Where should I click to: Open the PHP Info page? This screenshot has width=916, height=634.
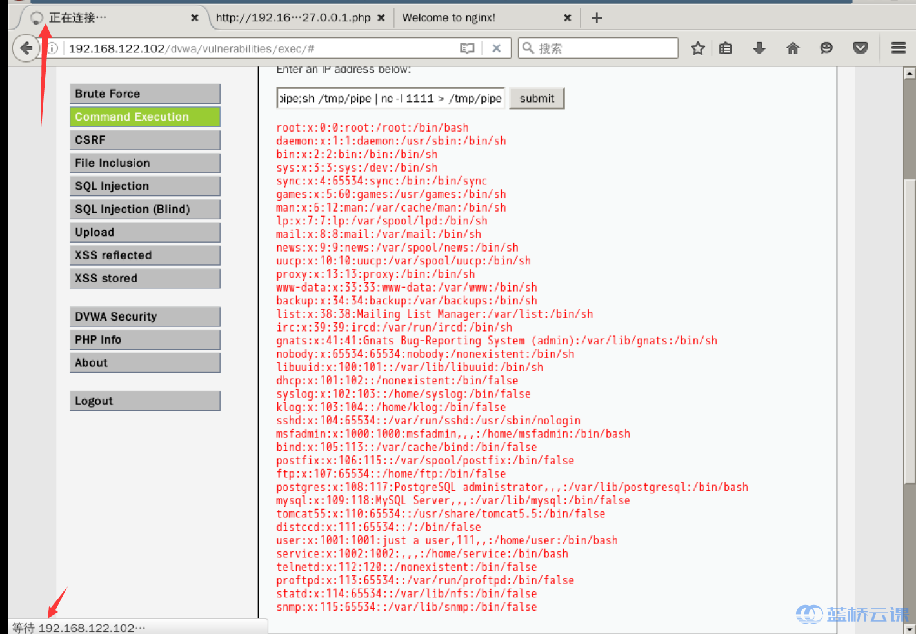145,340
